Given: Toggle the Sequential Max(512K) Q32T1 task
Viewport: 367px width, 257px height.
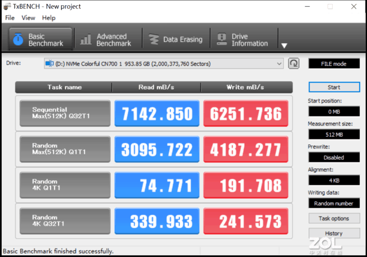Looking at the screenshot, I should pos(64,113).
